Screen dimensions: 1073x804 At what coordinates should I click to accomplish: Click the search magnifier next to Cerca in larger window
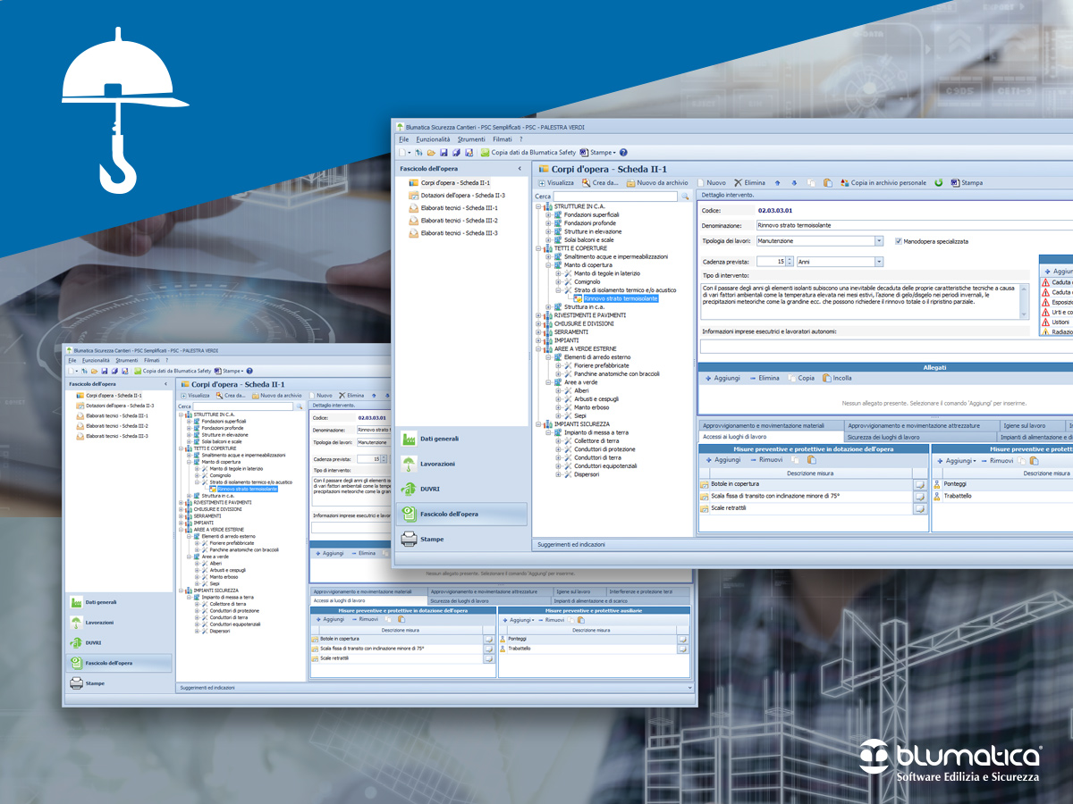pos(686,196)
